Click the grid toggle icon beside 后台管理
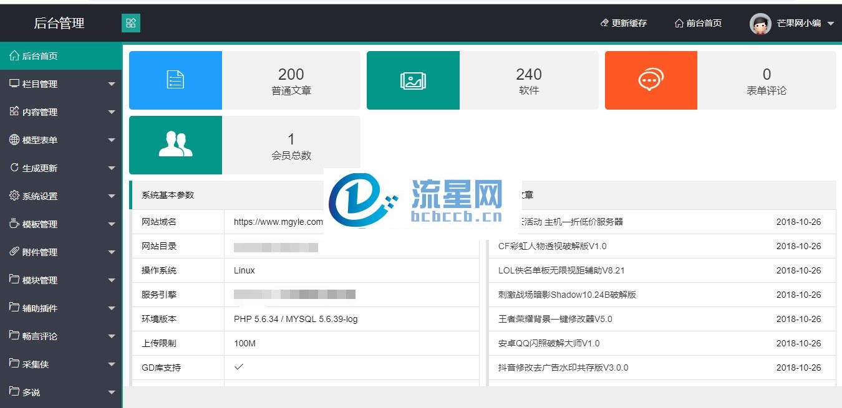The height and width of the screenshot is (408, 842). 131,23
